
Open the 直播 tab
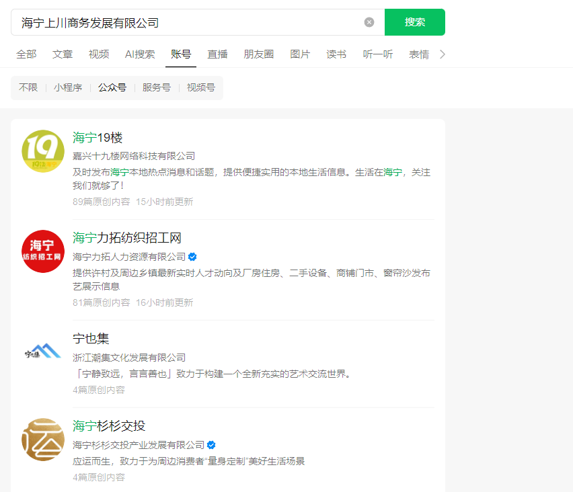click(x=217, y=54)
